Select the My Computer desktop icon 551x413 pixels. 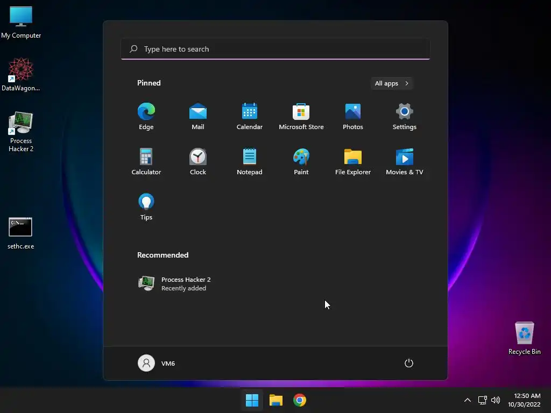pyautogui.click(x=21, y=23)
